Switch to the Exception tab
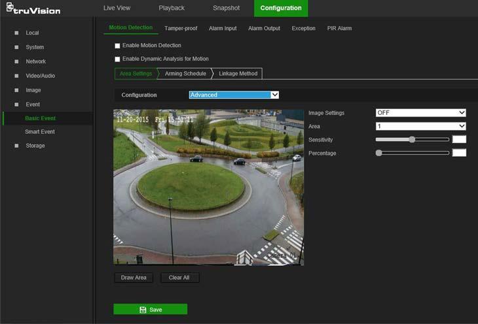Viewport: 478px width, 324px height. pos(303,28)
